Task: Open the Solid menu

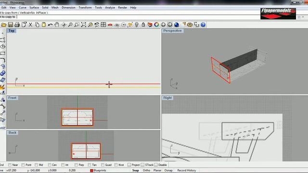Action: tap(45, 8)
